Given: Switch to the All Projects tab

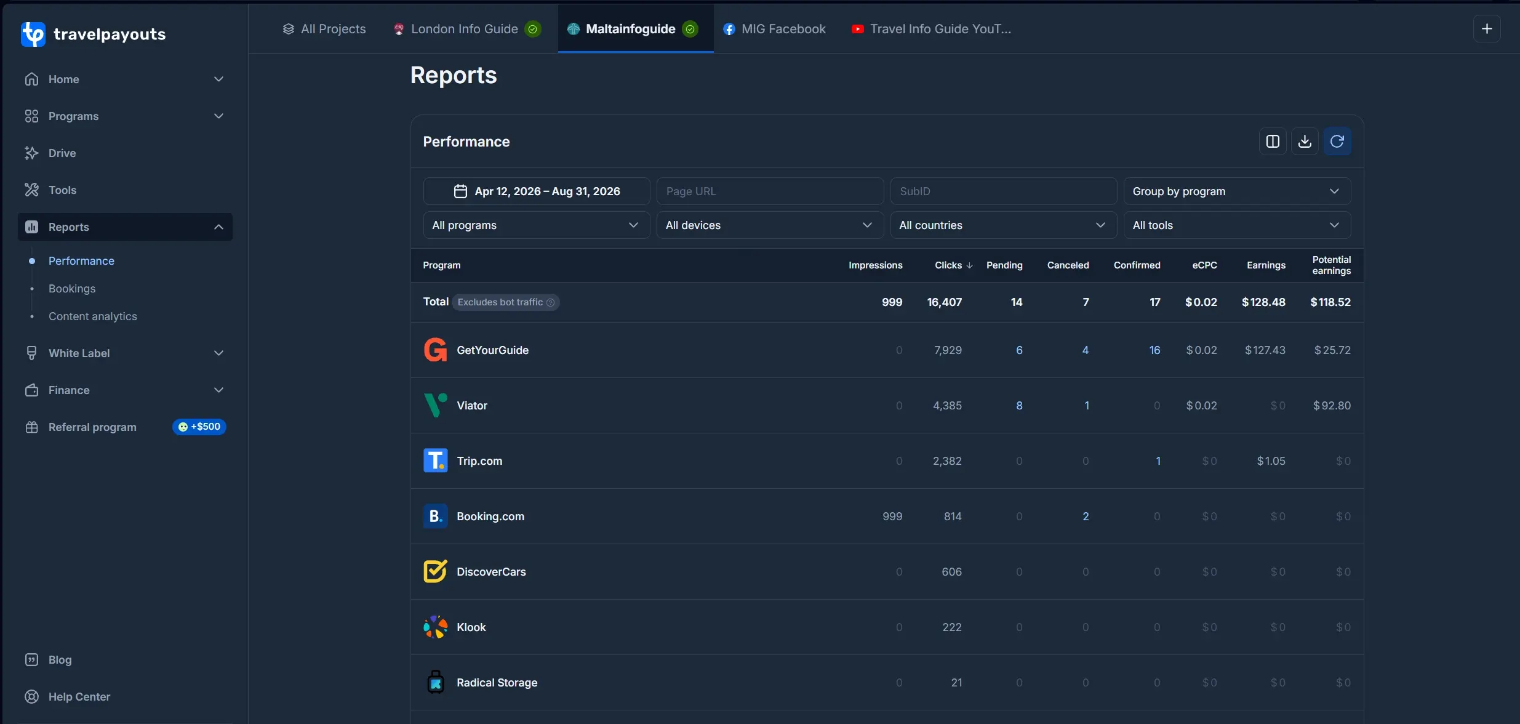Looking at the screenshot, I should [x=324, y=29].
